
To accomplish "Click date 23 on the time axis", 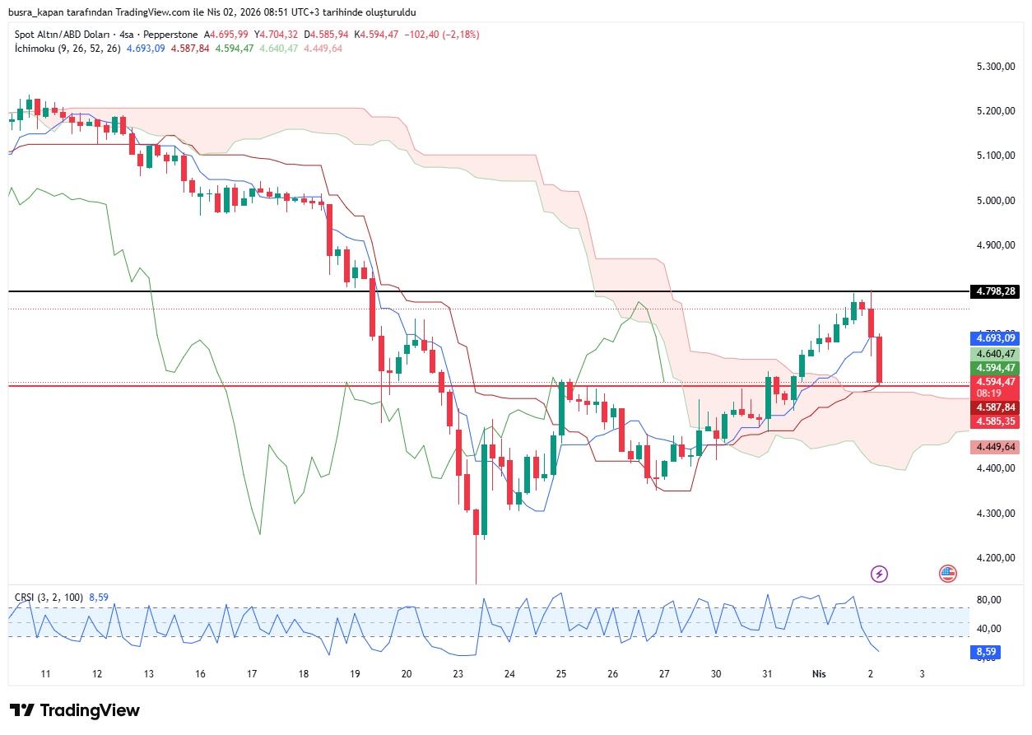I will (458, 673).
